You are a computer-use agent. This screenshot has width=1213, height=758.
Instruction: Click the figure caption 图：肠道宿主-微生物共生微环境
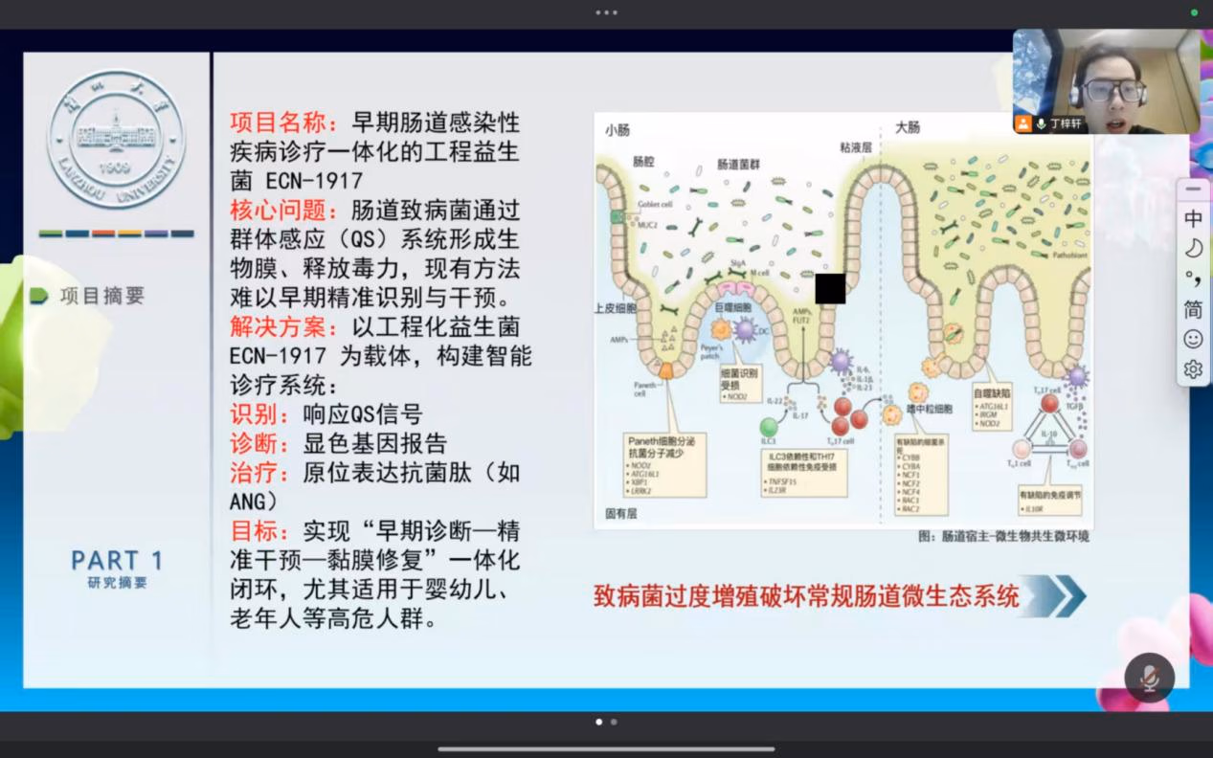(1002, 536)
